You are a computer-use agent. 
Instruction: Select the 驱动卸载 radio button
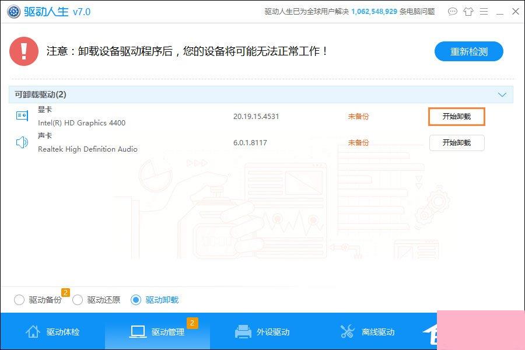[x=135, y=300]
